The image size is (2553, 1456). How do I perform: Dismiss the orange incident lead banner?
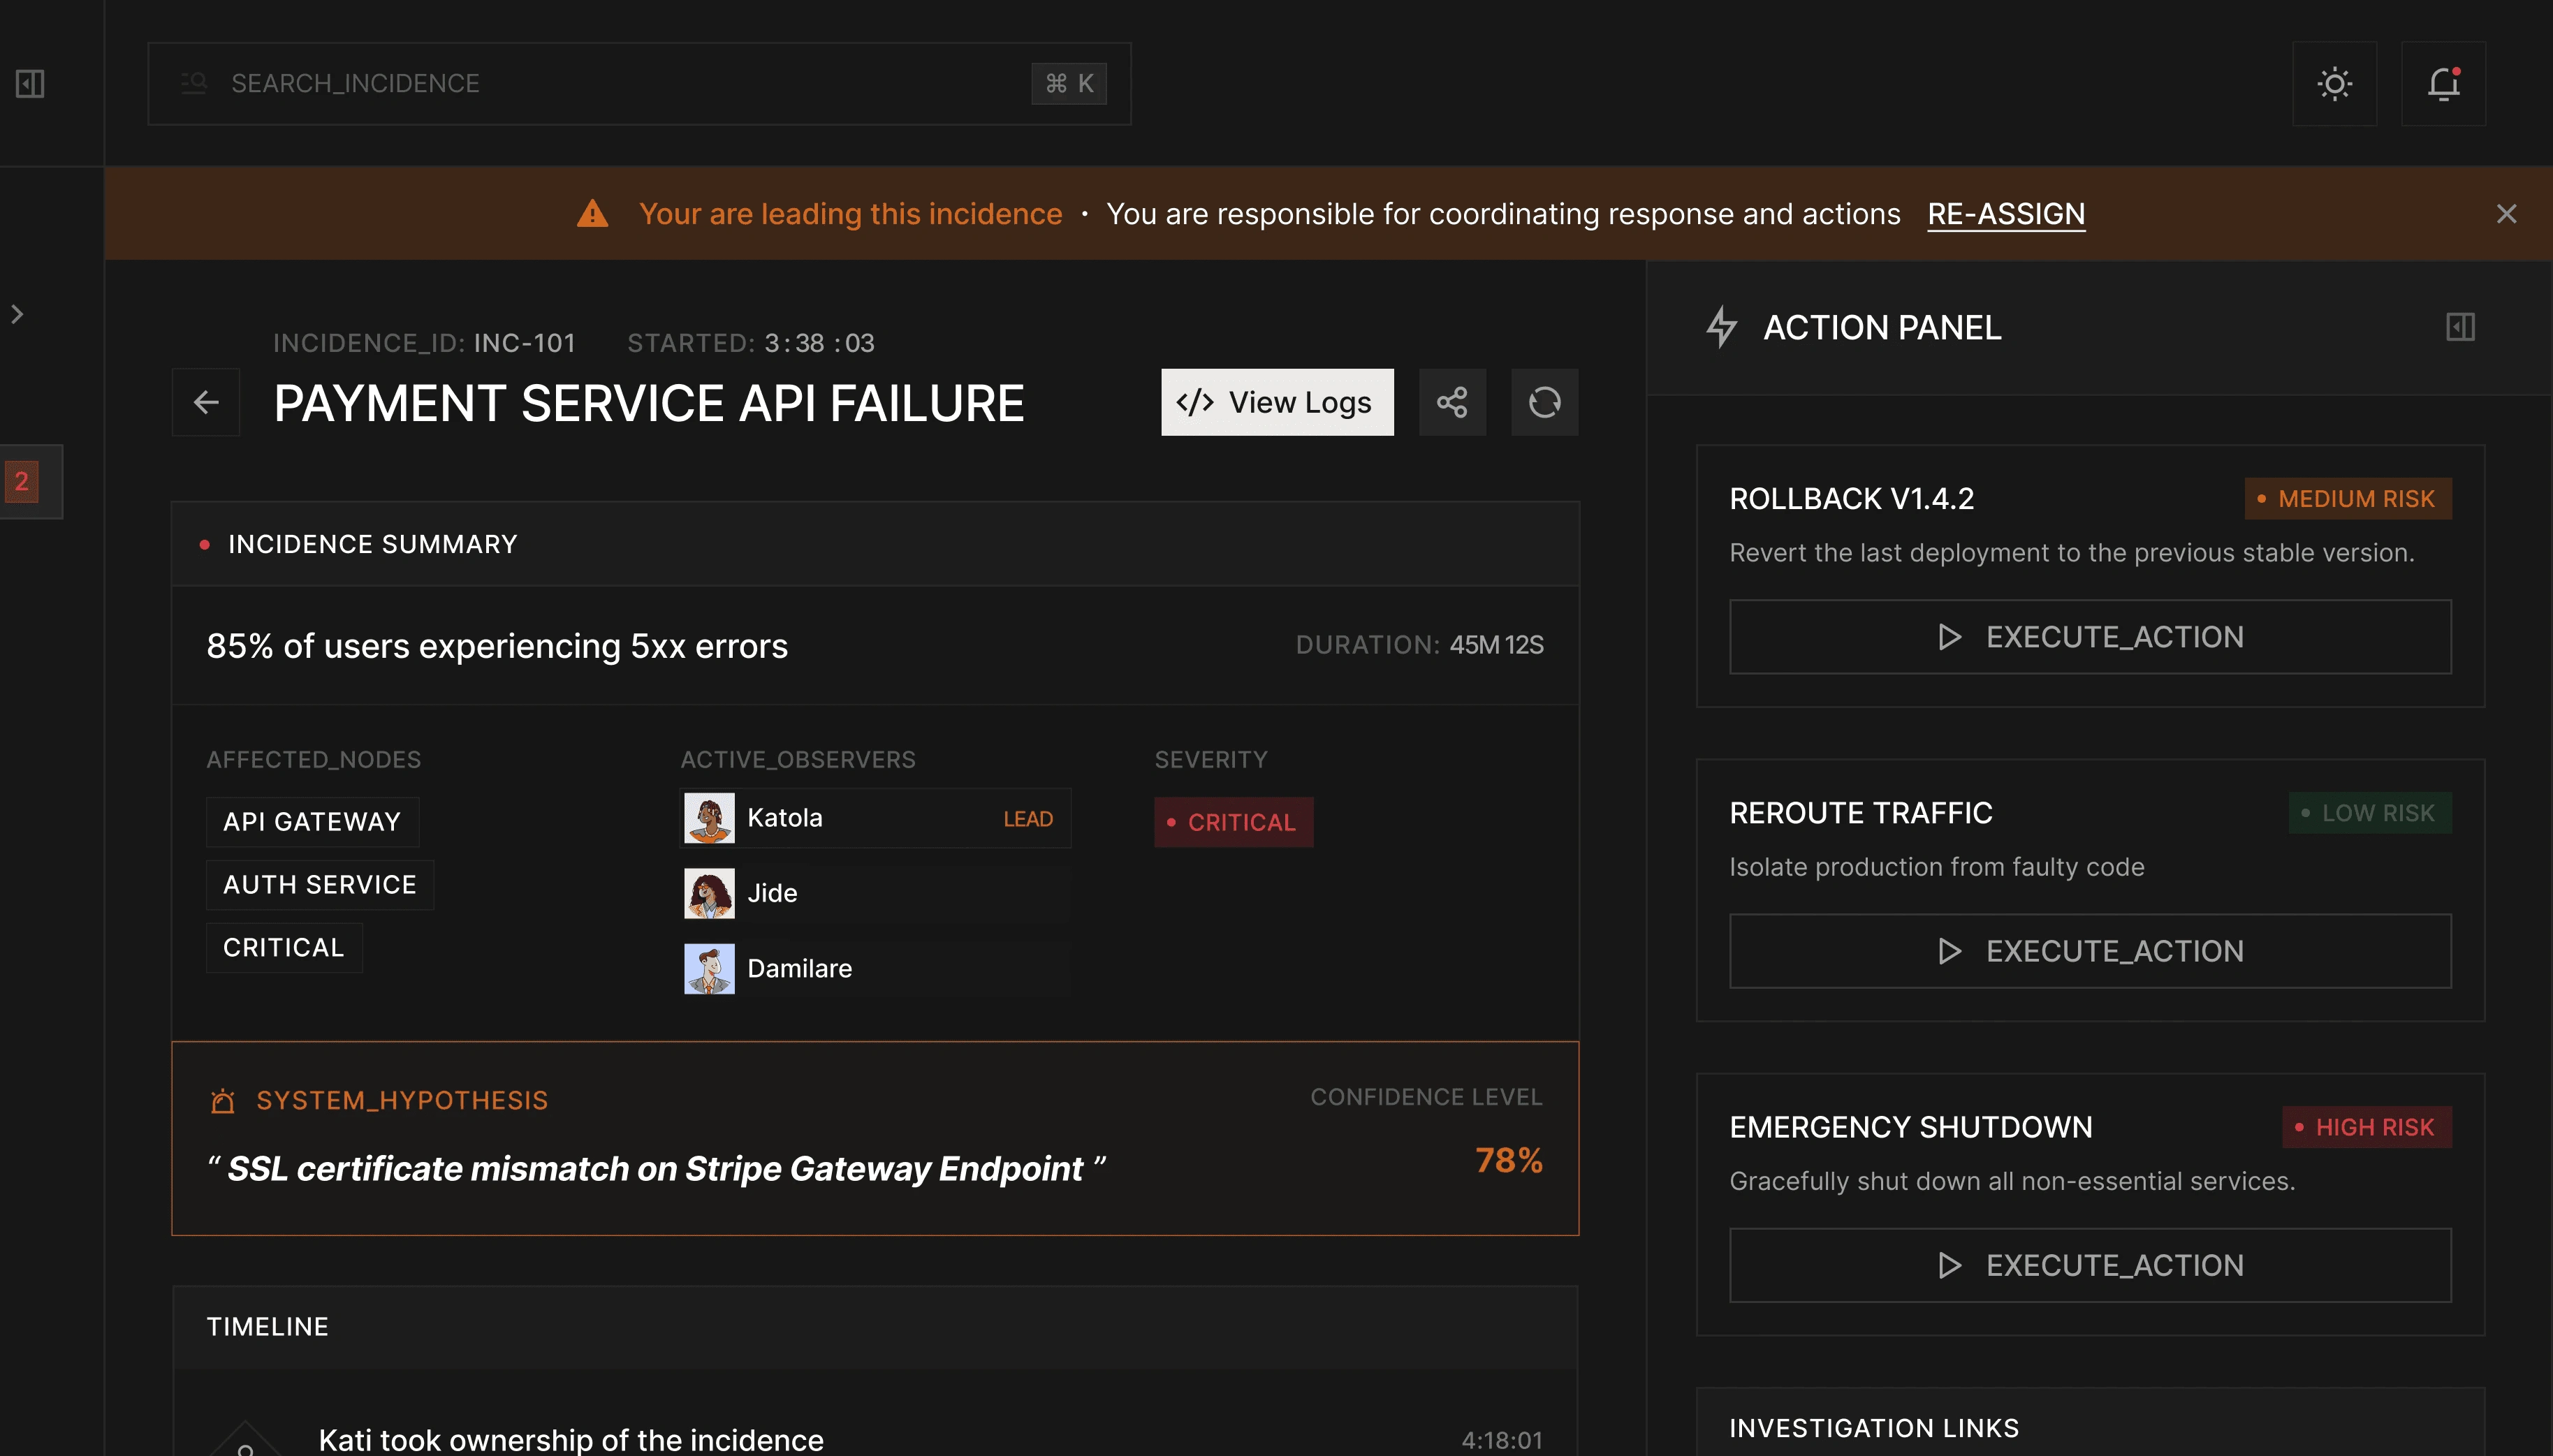click(x=2506, y=214)
